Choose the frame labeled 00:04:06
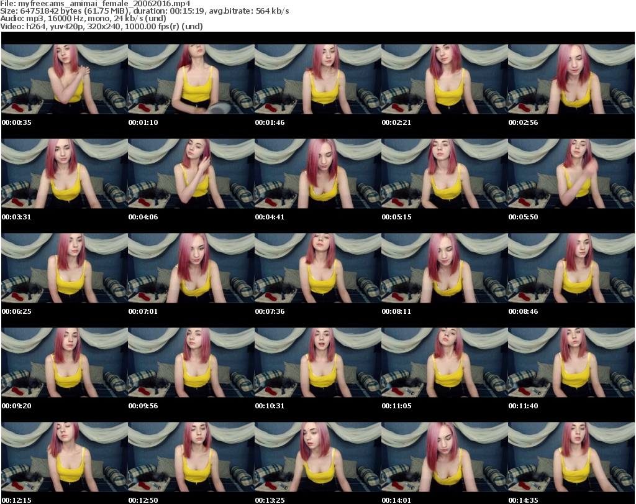 tap(191, 173)
